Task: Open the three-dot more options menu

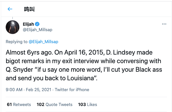Action: point(164,24)
